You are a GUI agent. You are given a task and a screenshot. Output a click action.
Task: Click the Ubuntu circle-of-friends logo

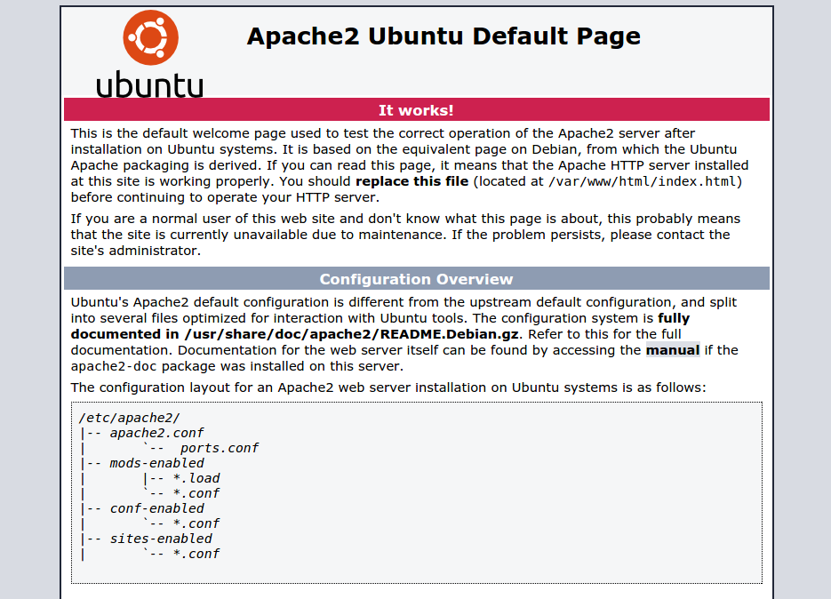pyautogui.click(x=149, y=37)
